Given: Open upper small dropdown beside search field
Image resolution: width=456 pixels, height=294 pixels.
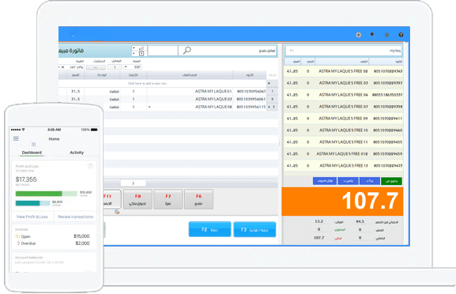Looking at the screenshot, I should tap(134, 48).
